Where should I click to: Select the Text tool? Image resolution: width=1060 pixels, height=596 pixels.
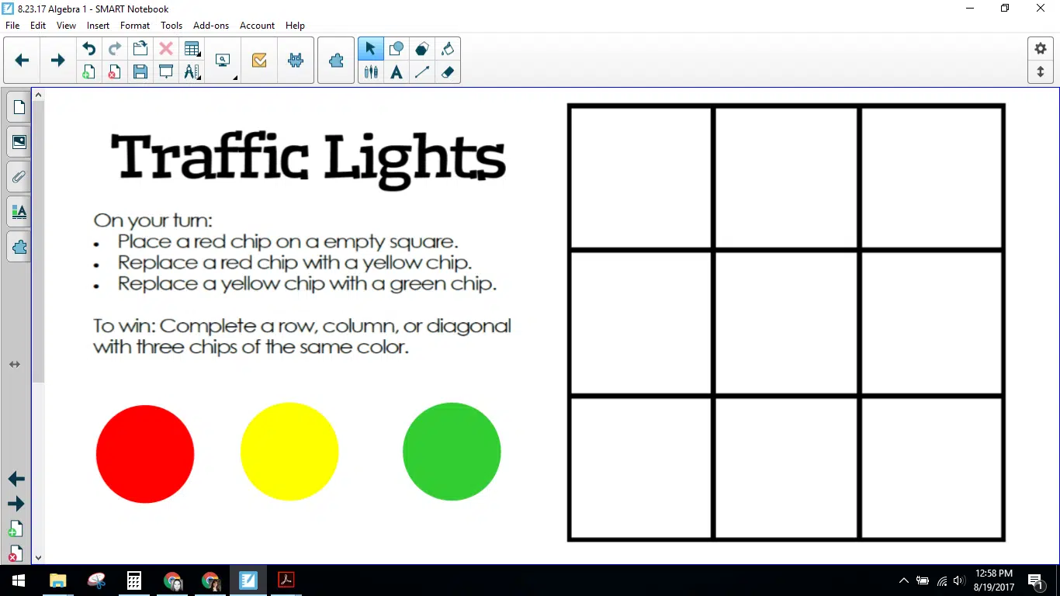coord(396,72)
